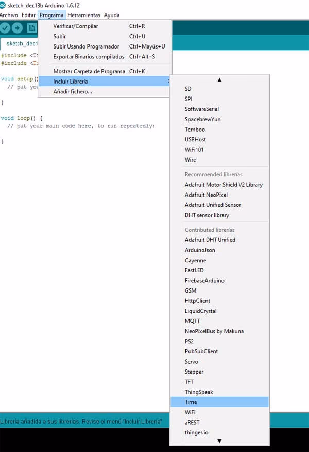This screenshot has width=309, height=452.
Task: Include the Adafruit NeoPixel library
Action: coord(206,195)
